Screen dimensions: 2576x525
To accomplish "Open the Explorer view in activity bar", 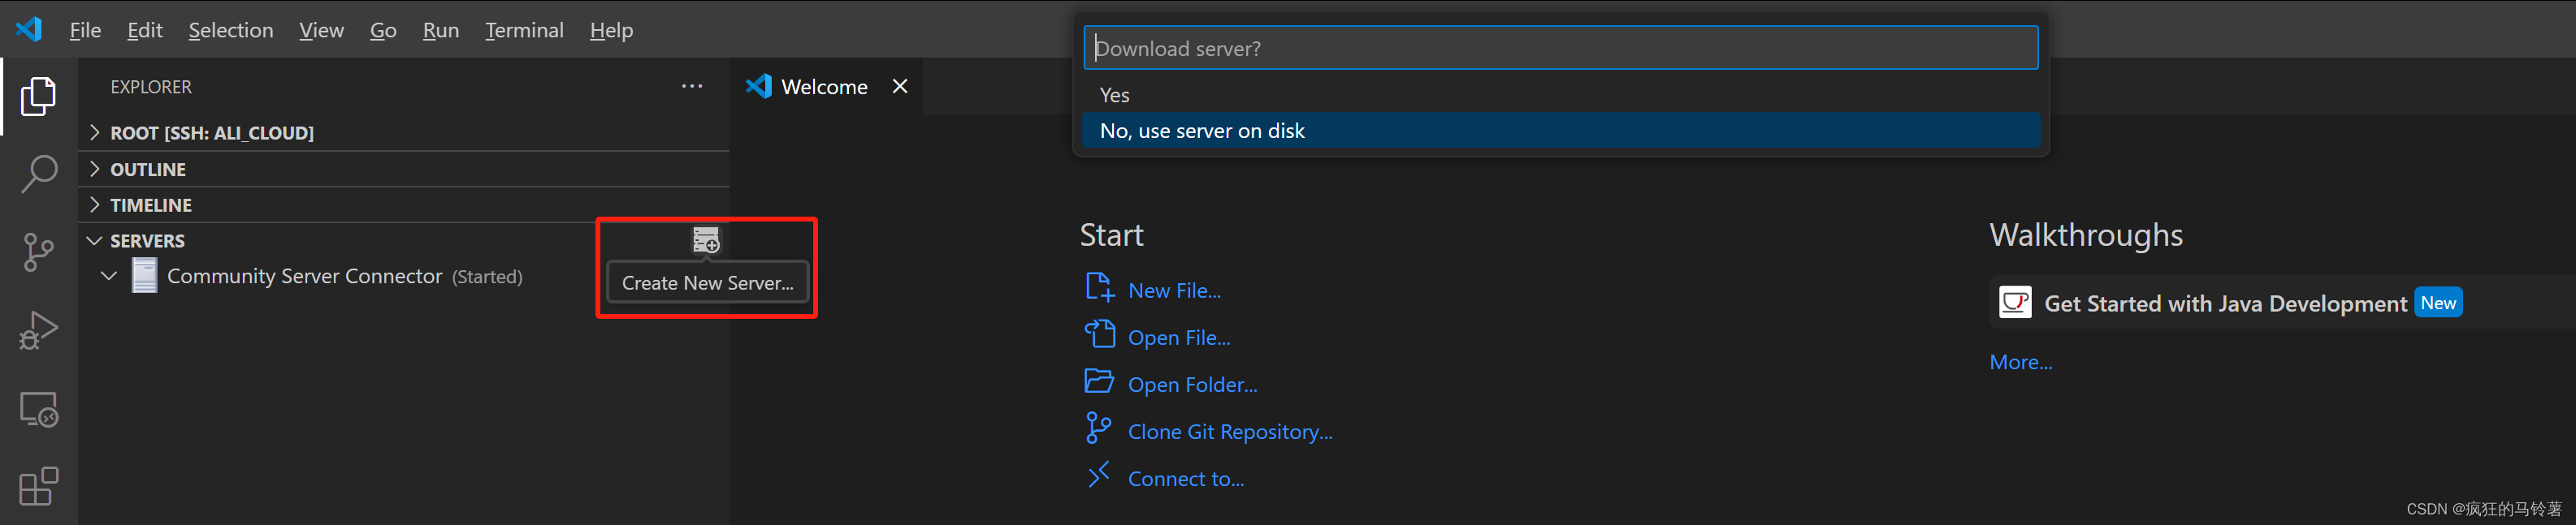I will pyautogui.click(x=38, y=96).
